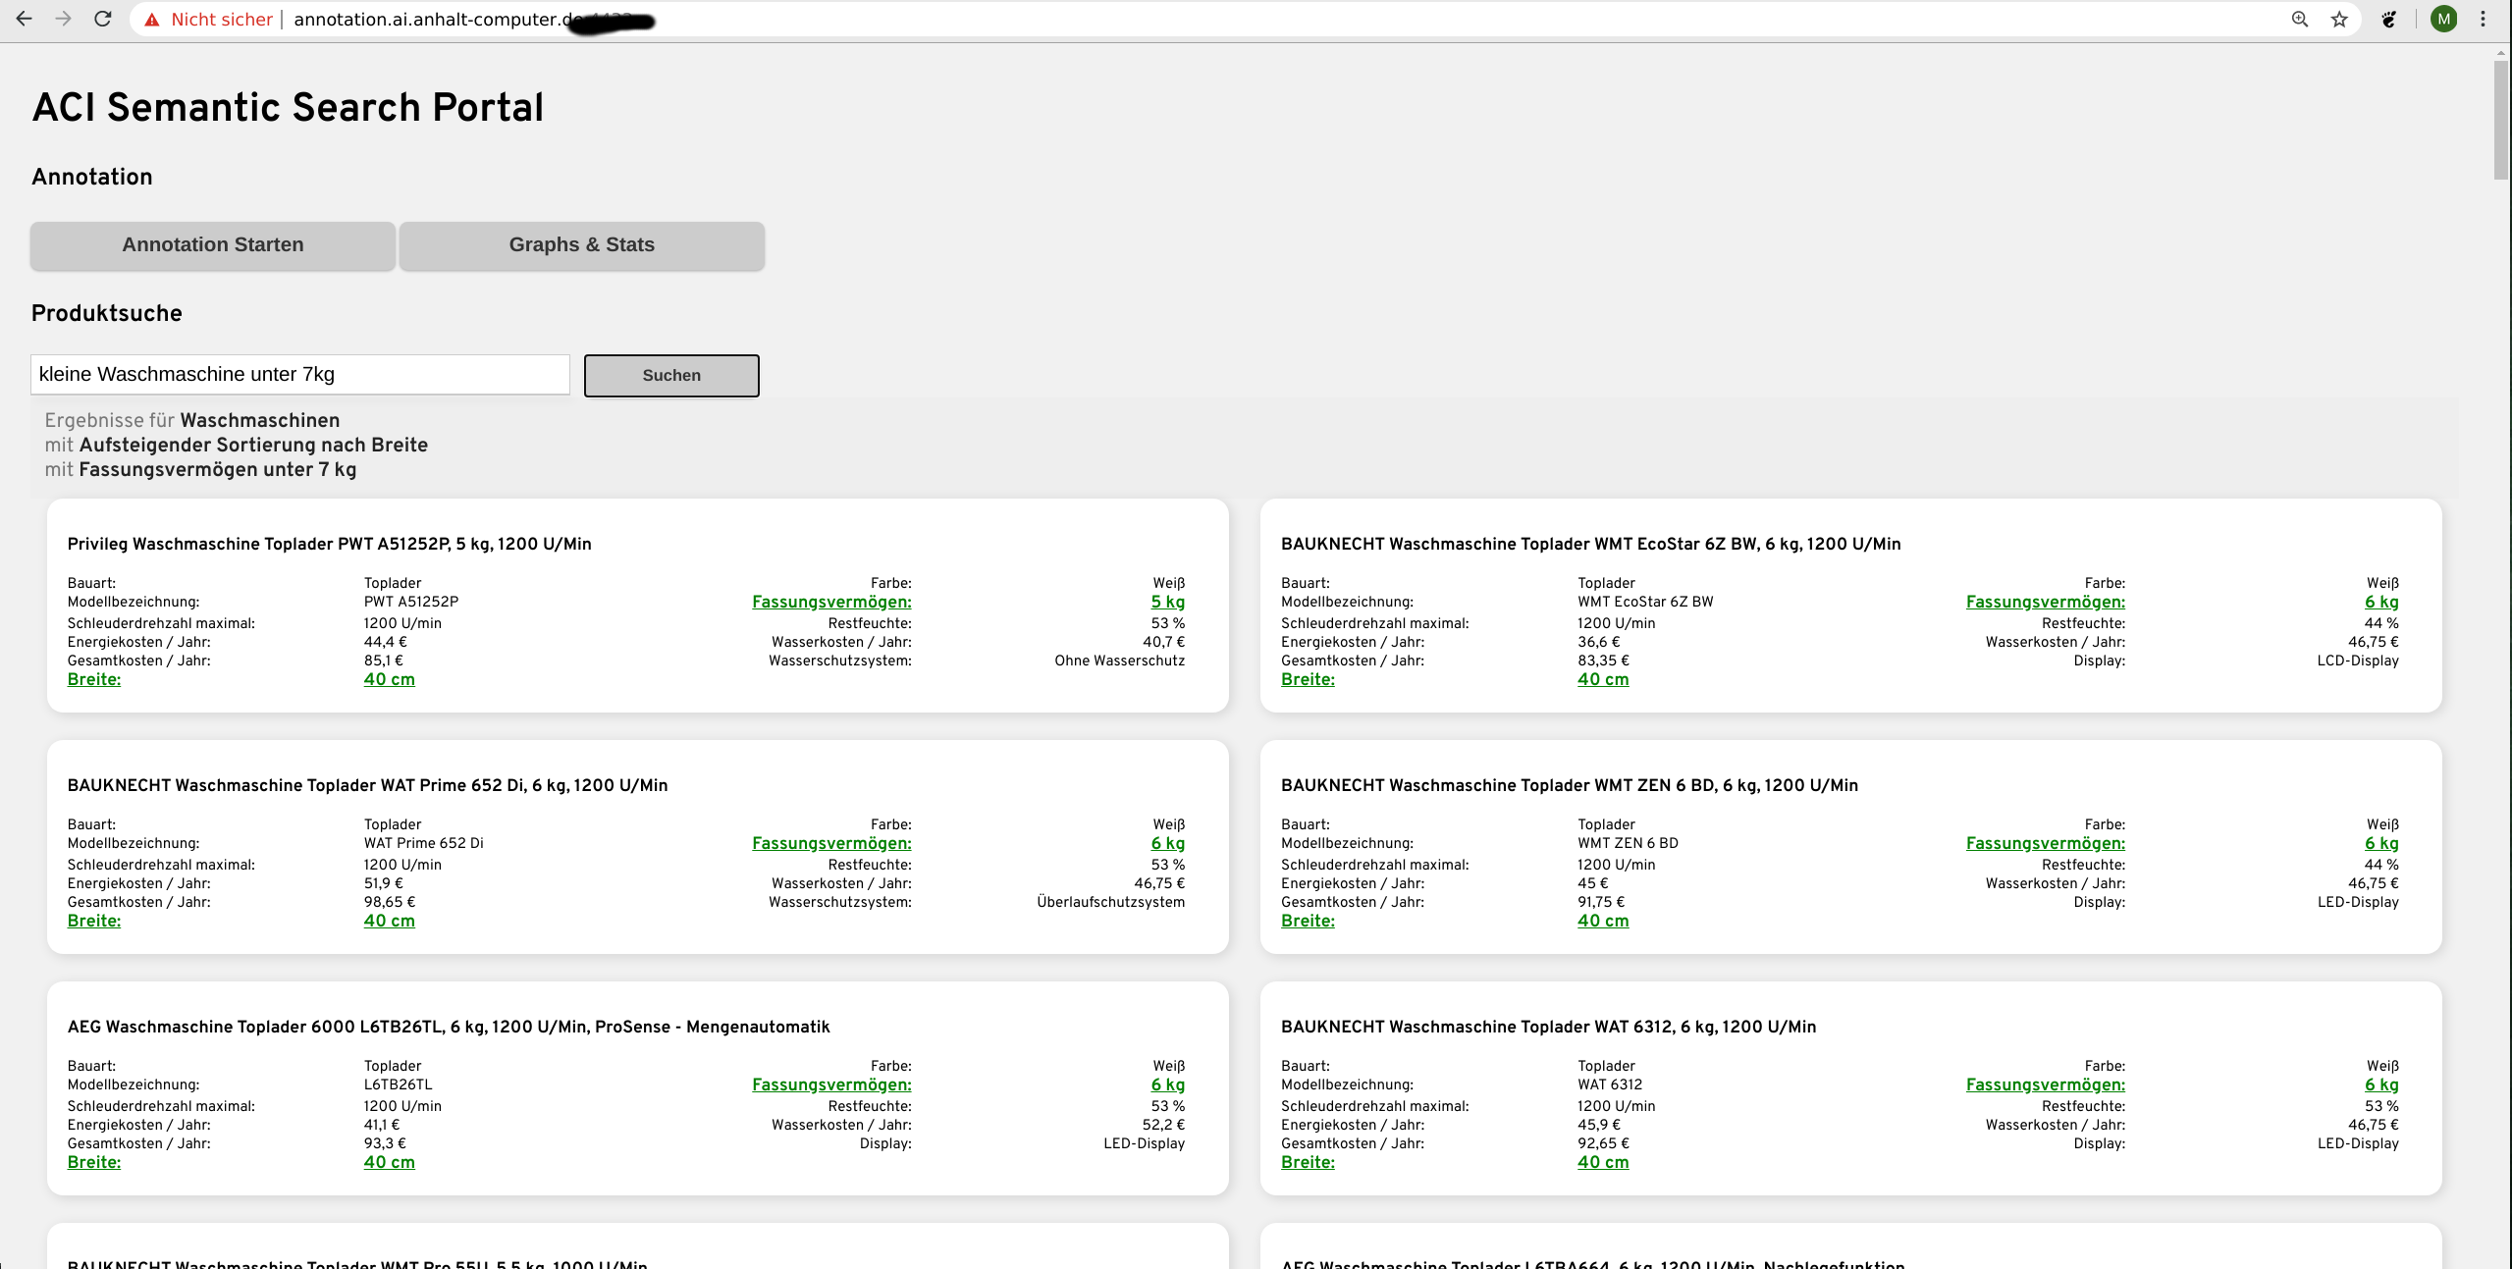Click '40 cm' in WAT Prime 652 Di card
This screenshot has width=2512, height=1269.
[x=390, y=922]
